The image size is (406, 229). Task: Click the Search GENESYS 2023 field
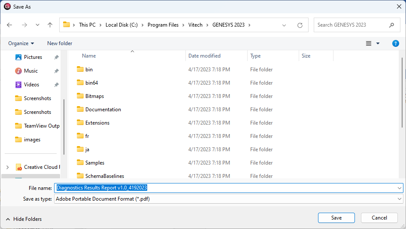(x=352, y=25)
